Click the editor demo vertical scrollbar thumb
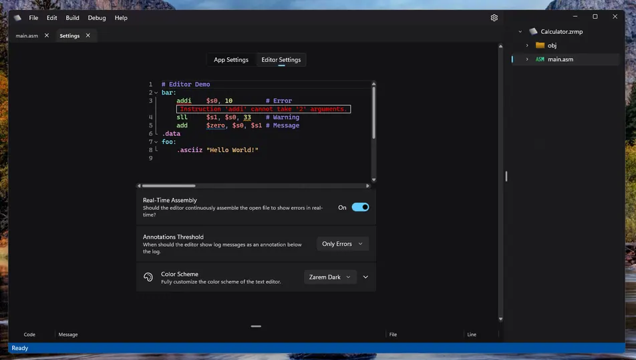This screenshot has height=360, width=636. [x=373, y=113]
